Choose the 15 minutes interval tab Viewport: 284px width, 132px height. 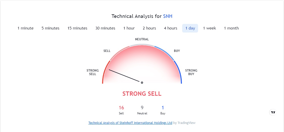point(77,28)
